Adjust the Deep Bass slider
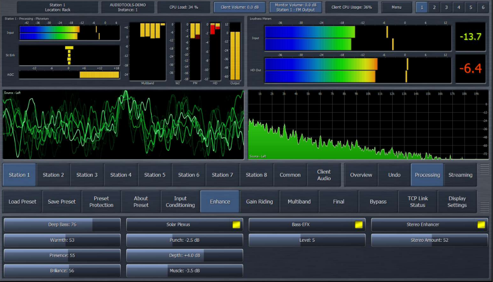 tap(62, 225)
